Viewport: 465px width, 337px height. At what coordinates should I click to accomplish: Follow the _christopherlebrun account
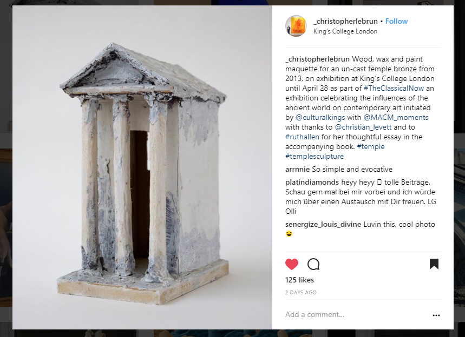click(x=396, y=21)
